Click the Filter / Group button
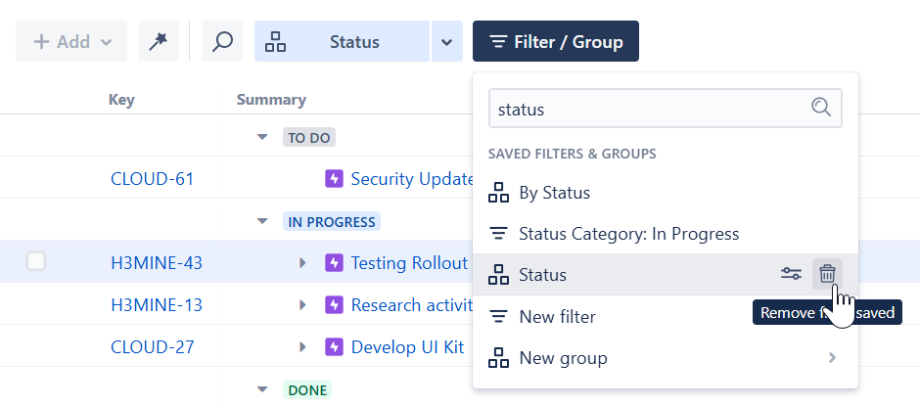This screenshot has height=407, width=920. pos(556,42)
